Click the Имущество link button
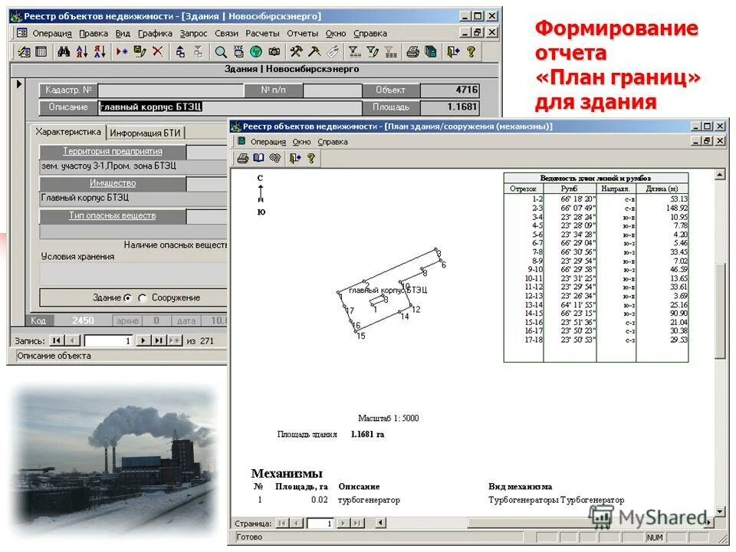736x552 pixels. click(x=113, y=183)
